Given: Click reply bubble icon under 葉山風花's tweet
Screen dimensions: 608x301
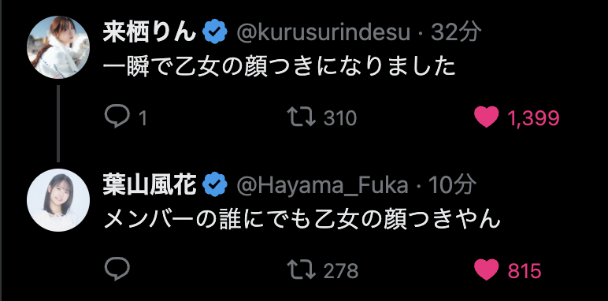Looking at the screenshot, I should pos(117,269).
